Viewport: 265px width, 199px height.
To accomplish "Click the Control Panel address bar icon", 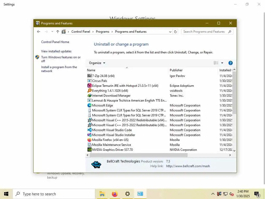I will pos(64,32).
